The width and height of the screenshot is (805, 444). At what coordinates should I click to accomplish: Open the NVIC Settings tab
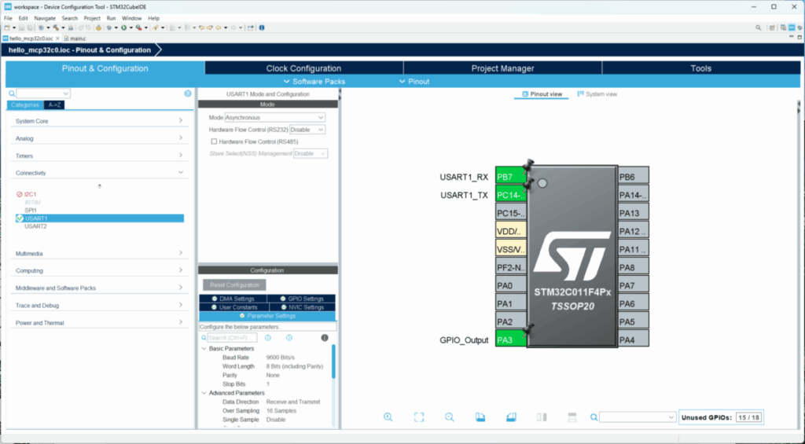click(302, 307)
